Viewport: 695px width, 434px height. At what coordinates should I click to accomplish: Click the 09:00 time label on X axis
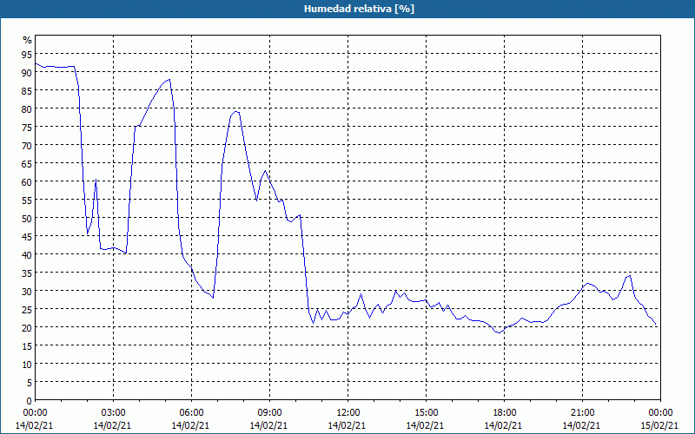pyautogui.click(x=269, y=413)
